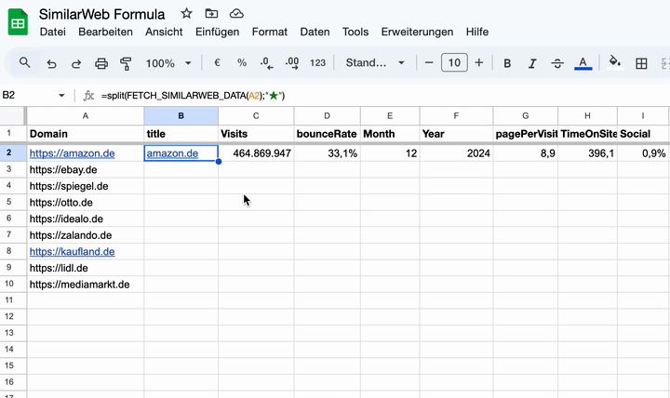
Task: Click the font size 10 field
Action: (x=454, y=63)
